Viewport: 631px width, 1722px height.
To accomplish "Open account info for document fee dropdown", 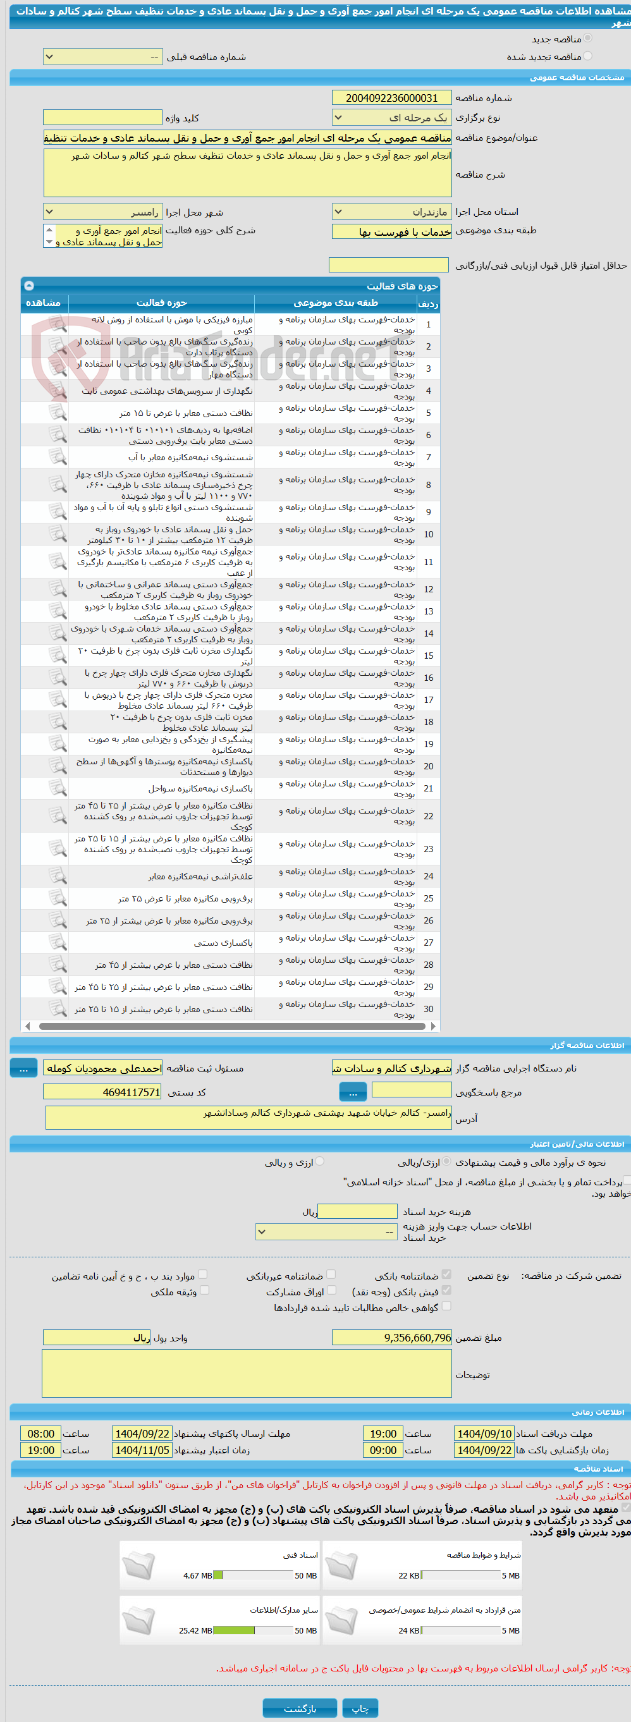I will pyautogui.click(x=328, y=1231).
